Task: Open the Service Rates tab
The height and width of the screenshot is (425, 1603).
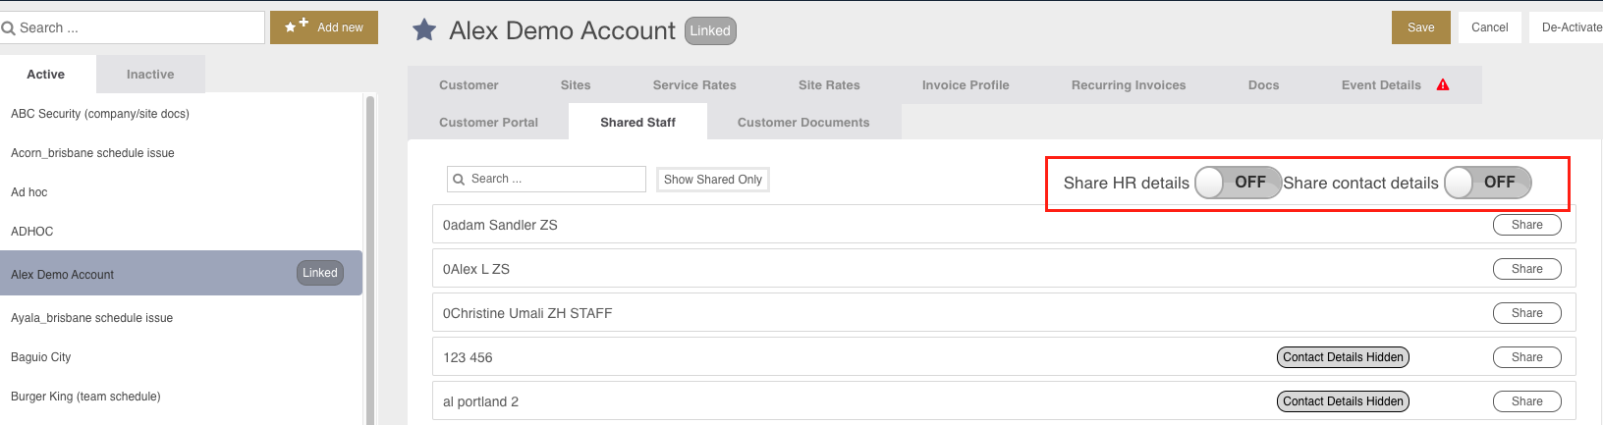Action: pyautogui.click(x=694, y=85)
